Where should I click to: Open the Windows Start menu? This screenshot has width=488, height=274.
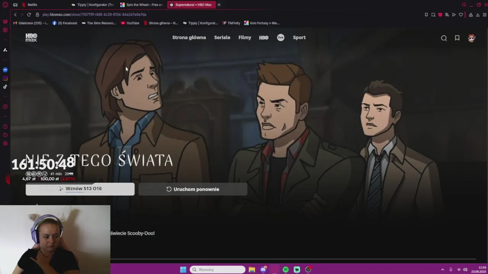[x=183, y=269]
